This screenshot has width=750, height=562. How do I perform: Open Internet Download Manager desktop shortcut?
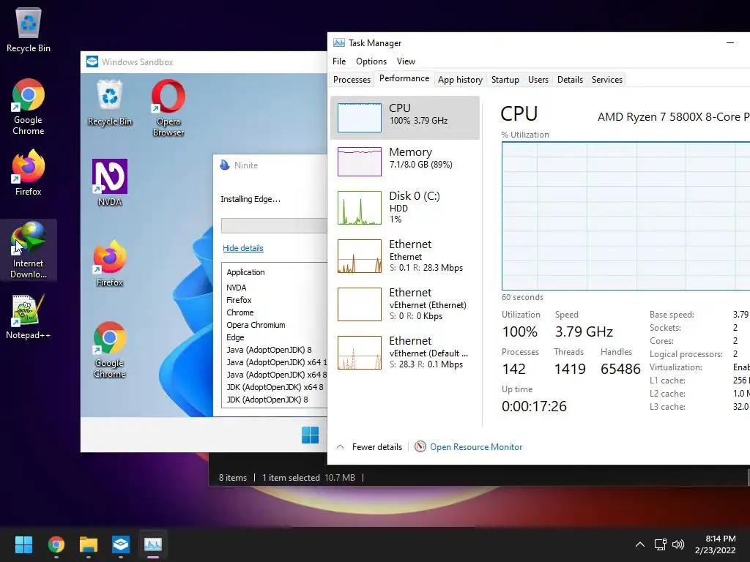pyautogui.click(x=29, y=250)
